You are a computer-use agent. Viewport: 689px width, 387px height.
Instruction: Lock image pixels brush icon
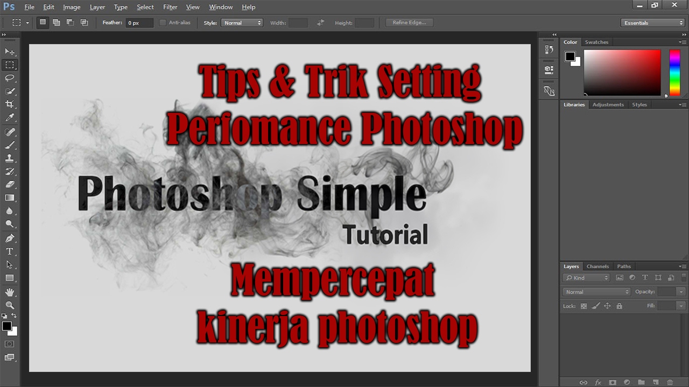[x=595, y=306]
